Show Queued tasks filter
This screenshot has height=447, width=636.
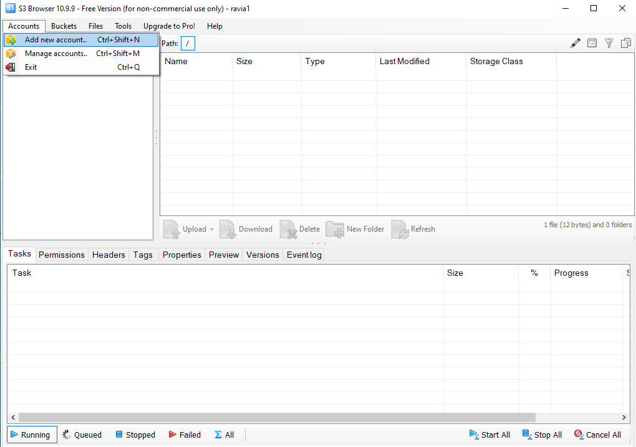coord(82,435)
